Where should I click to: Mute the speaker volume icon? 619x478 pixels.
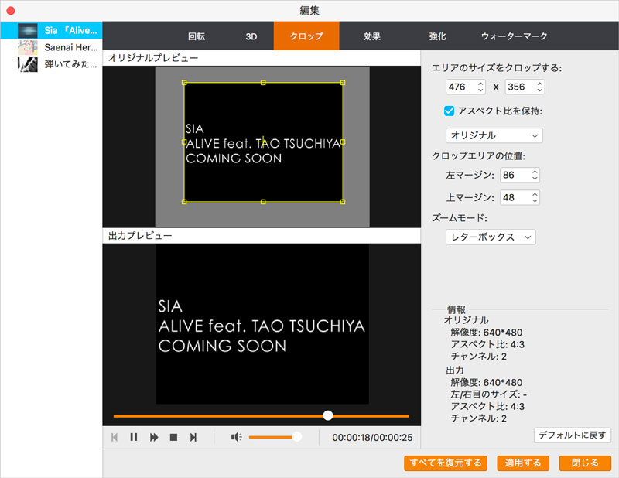pyautogui.click(x=237, y=437)
